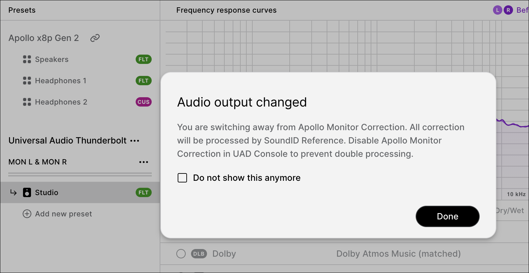Click Add new preset
529x273 pixels.
click(63, 214)
